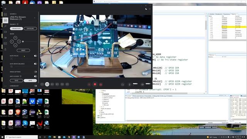Toggle the Image Settings switch
Image resolution: width=247 pixels, height=139 pixels.
[x=36, y=72]
